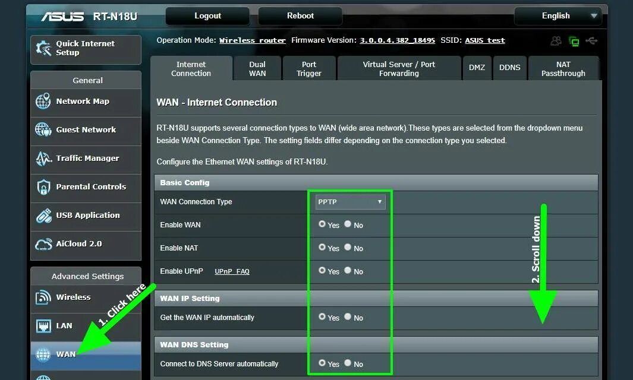Click the WAN IP Setting section header

tap(376, 299)
